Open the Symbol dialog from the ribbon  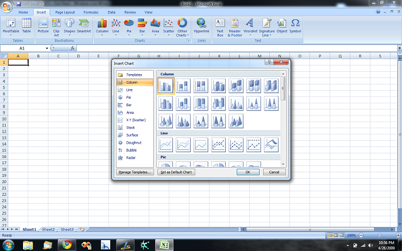click(x=295, y=26)
